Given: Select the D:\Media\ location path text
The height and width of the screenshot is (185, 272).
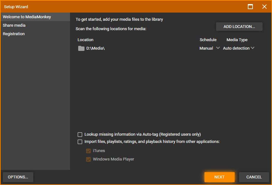Looking at the screenshot, I should click(x=95, y=48).
